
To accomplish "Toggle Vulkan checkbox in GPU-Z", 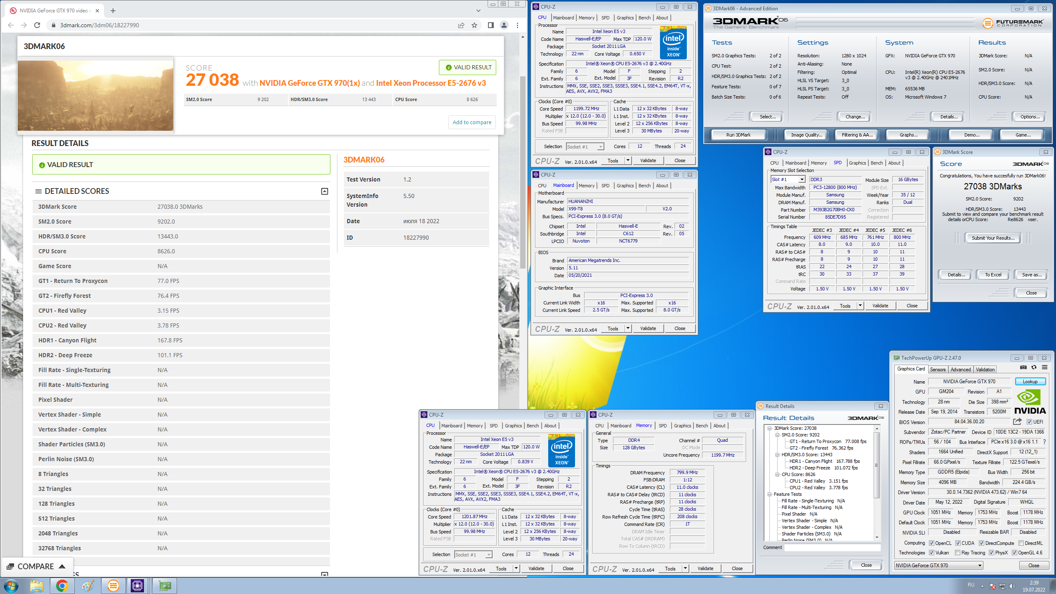I will pos(931,553).
